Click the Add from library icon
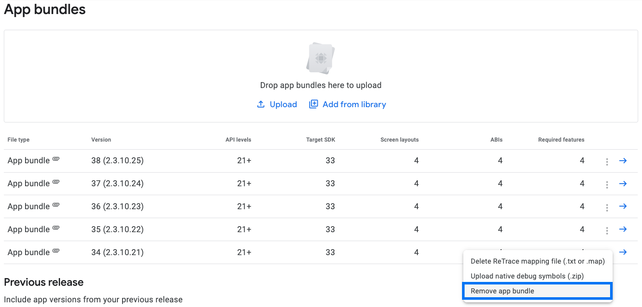 (x=313, y=104)
